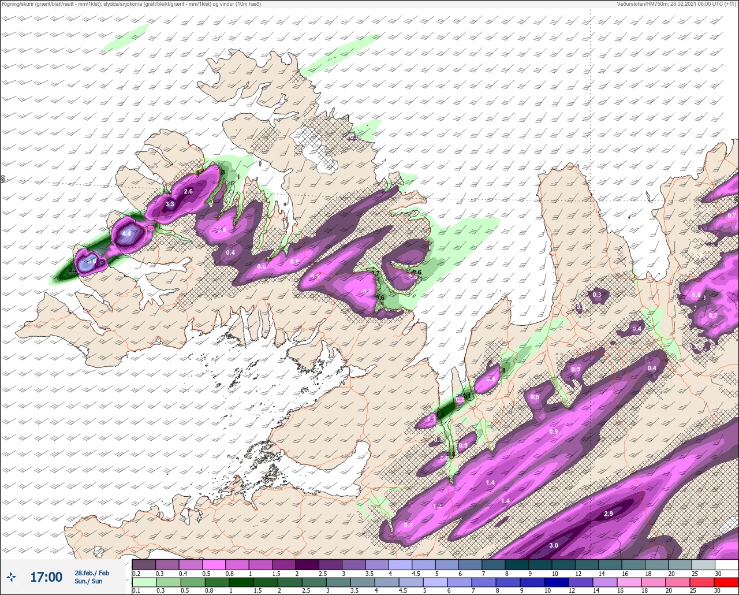Click the wind compass icon beside 17:00
739x595 pixels.
[11, 577]
